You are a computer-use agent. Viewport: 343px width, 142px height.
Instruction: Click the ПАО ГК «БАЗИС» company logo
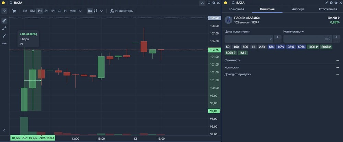[x=228, y=20]
